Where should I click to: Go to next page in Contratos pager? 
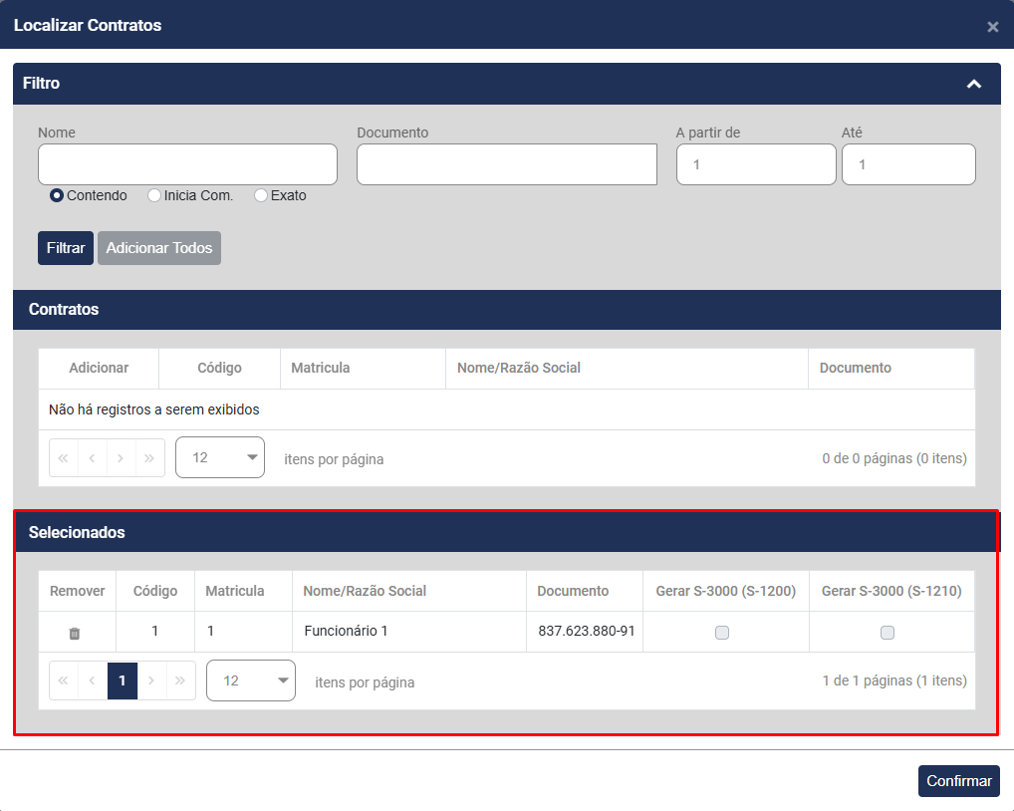(121, 458)
